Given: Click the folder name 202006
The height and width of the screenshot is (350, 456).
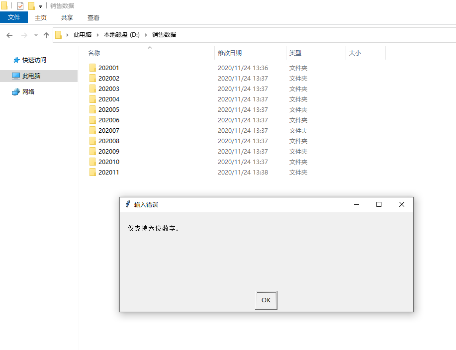Looking at the screenshot, I should [x=109, y=120].
